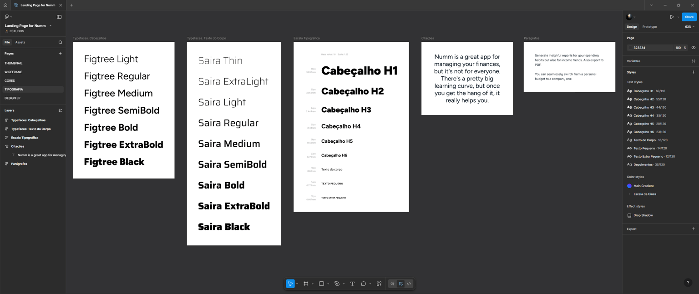Select Escala Tipográfica layer
Viewport: 699px width, 294px height.
[25, 138]
